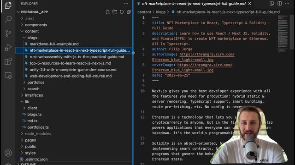The image size is (295, 165).
Task: Click content in the breadcrumb
Action: pos(144,12)
